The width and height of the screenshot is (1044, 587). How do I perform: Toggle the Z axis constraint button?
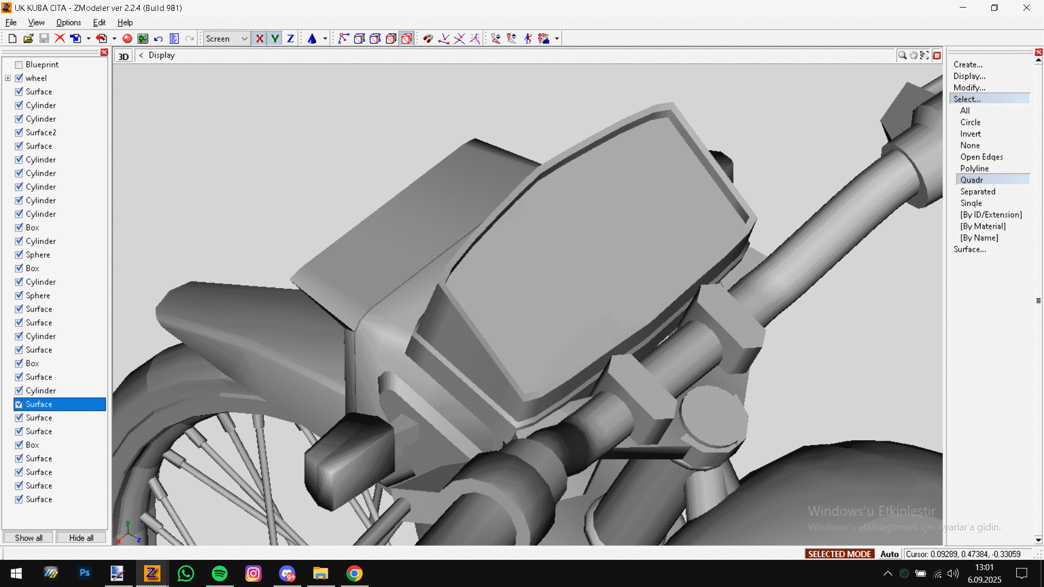coord(290,39)
